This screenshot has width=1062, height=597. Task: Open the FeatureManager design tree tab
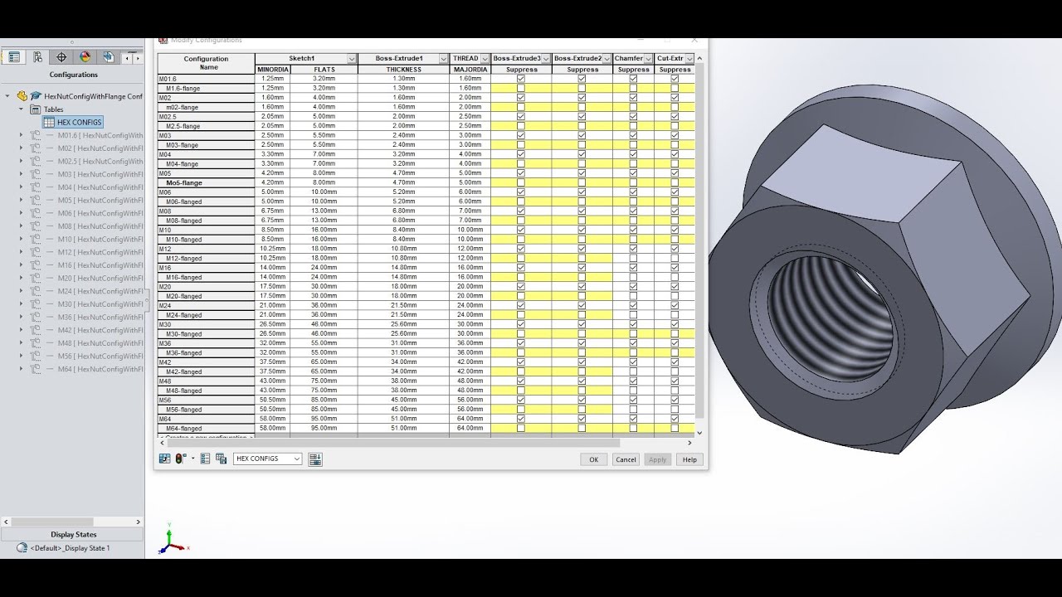coord(14,57)
